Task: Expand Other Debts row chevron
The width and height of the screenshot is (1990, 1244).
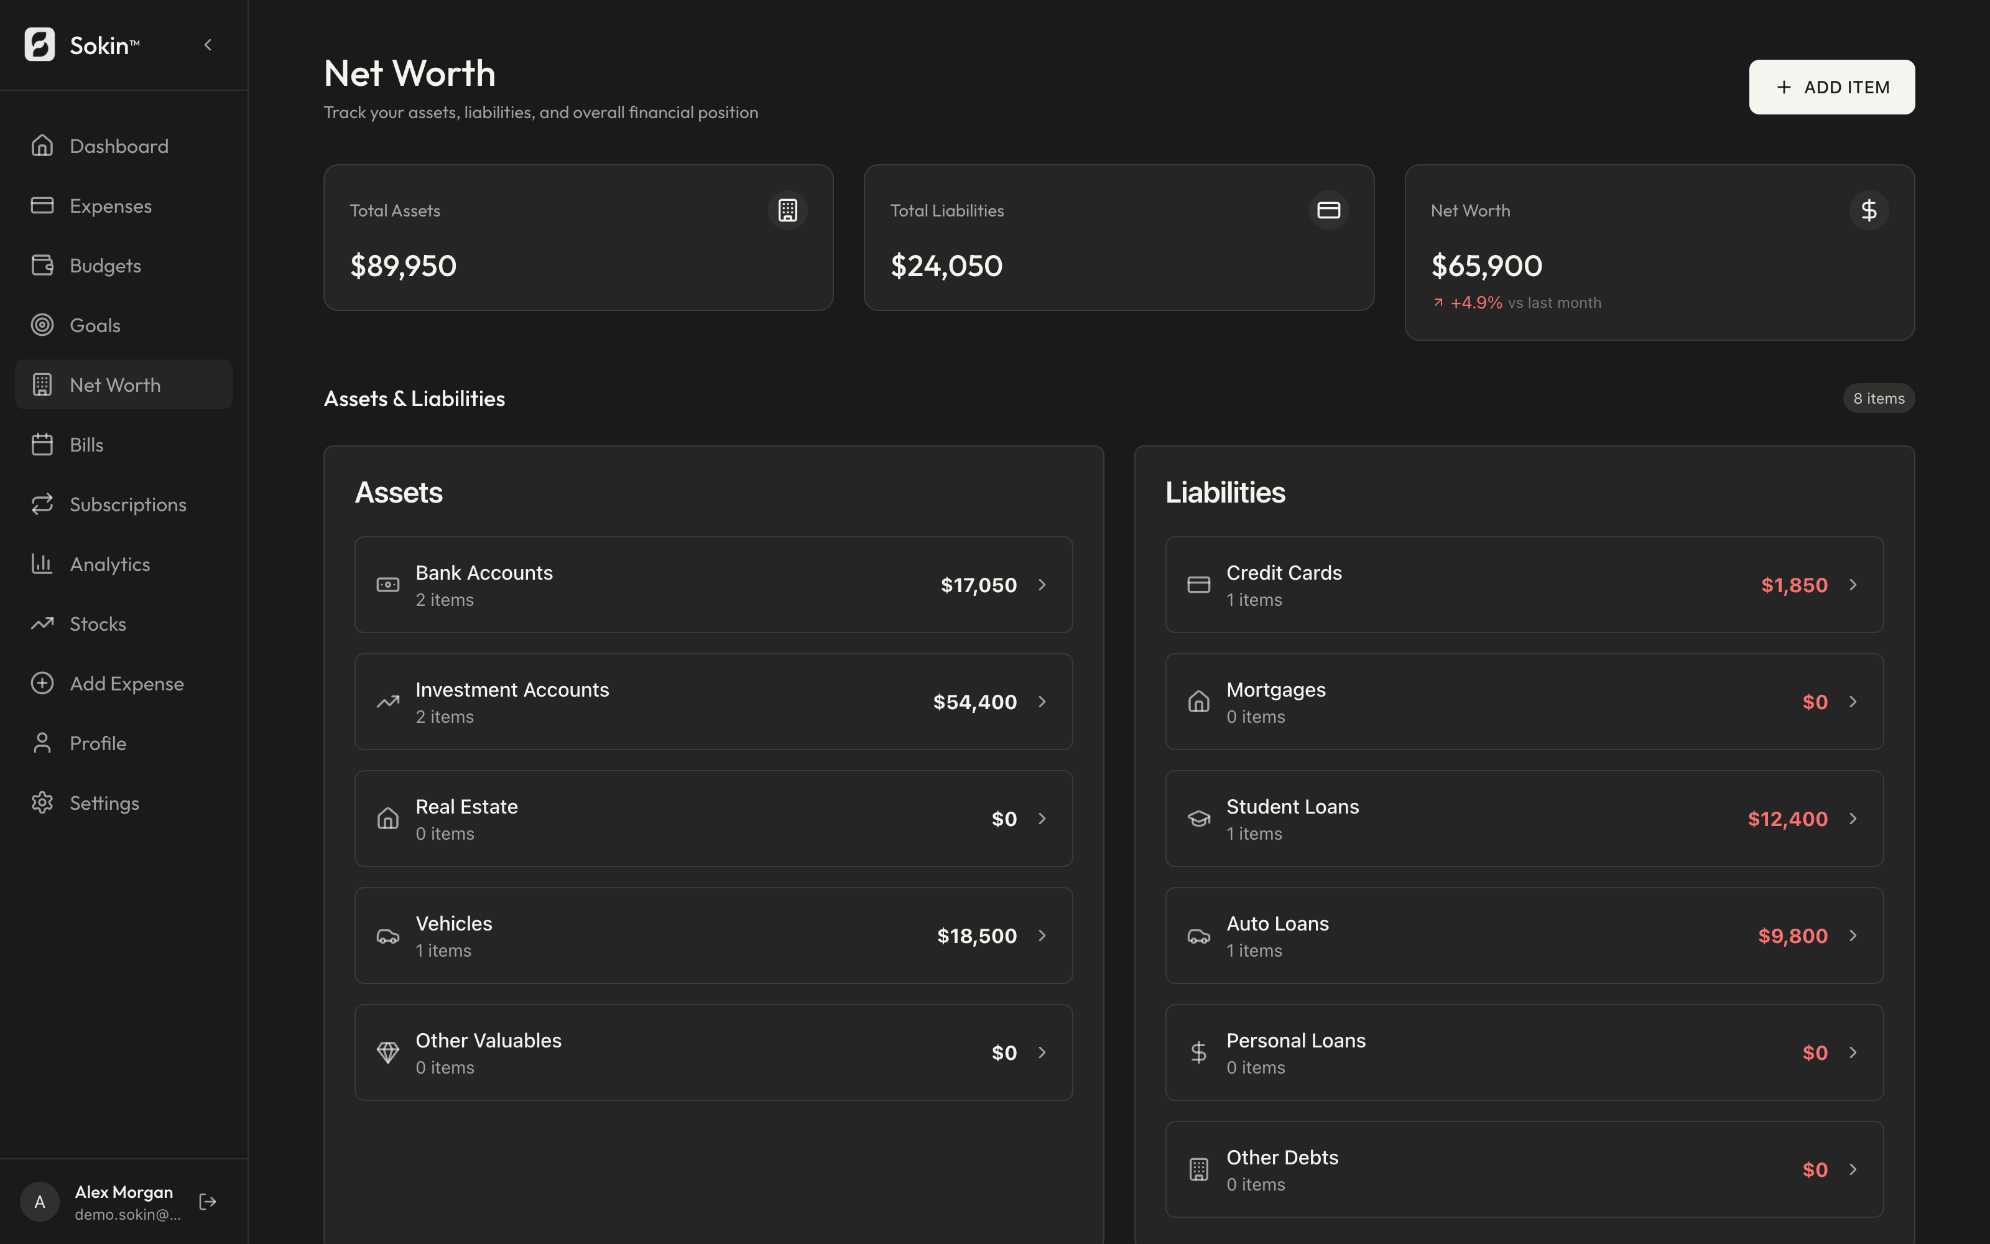Action: tap(1853, 1169)
